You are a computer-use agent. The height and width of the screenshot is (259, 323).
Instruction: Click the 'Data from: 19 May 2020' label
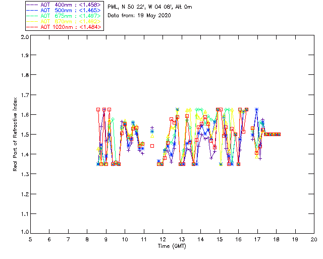[x=139, y=15]
